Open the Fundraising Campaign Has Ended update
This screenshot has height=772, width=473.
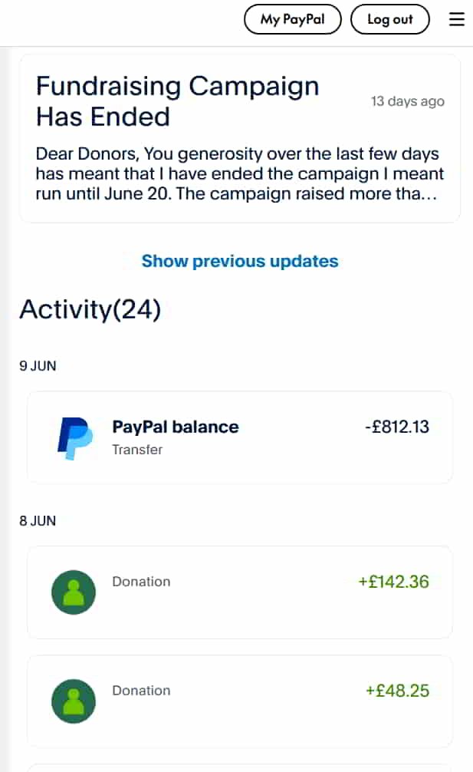[176, 101]
